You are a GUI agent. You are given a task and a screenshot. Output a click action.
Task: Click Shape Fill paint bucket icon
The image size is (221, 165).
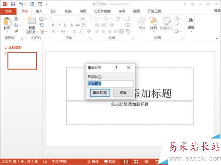(177, 19)
